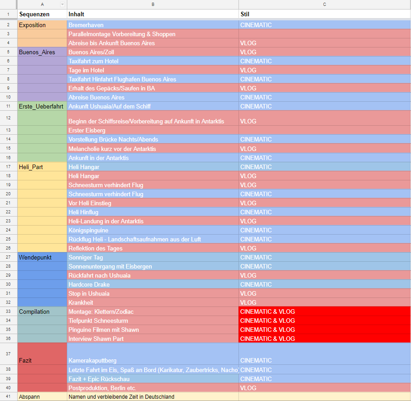Click 'Schneesturm verhindert Flug' in row 20

[153, 194]
